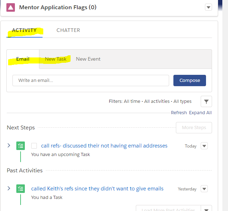228x211 pixels.
Task: Click the Compose button
Action: [x=190, y=80]
